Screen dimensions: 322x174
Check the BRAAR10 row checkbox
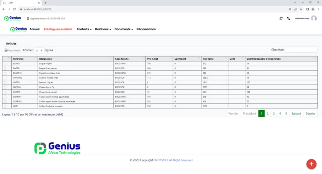[5, 73]
